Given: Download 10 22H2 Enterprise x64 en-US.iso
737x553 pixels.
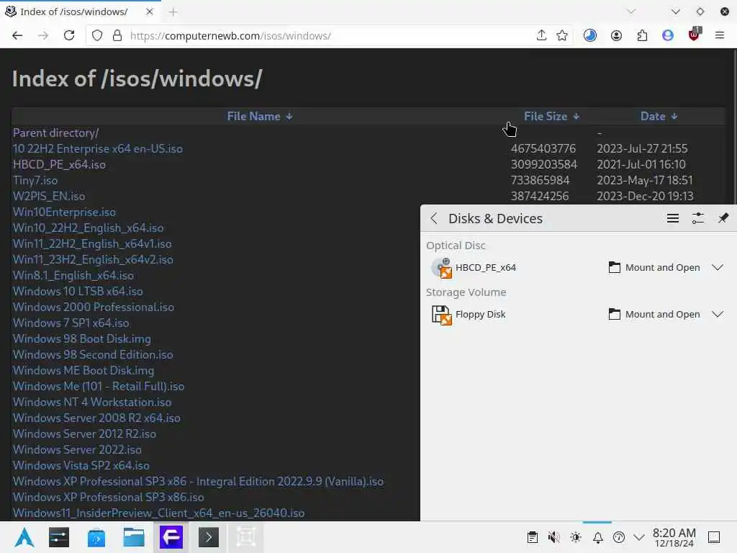Looking at the screenshot, I should [x=98, y=148].
